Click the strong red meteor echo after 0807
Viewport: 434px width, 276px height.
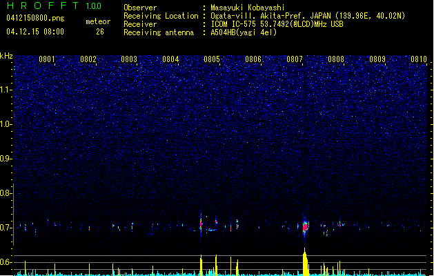[305, 227]
